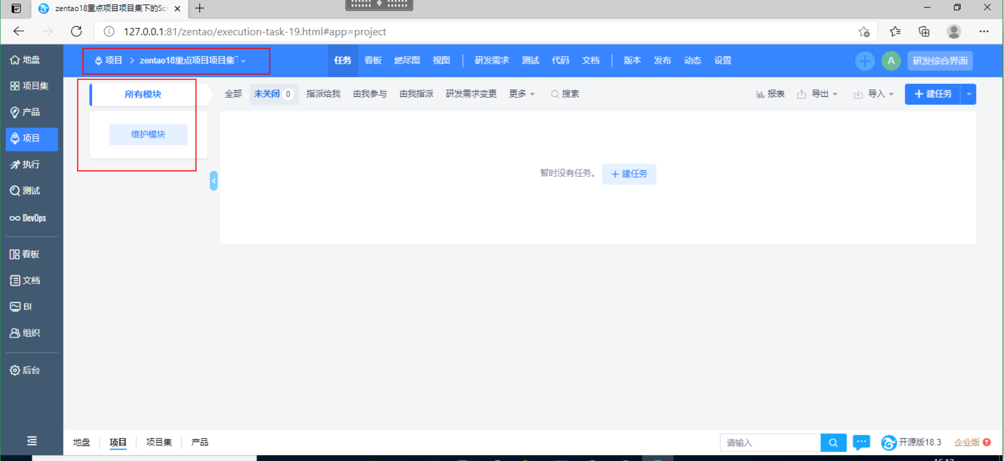Open the 地盘 home icon in sidebar
This screenshot has width=1004, height=461.
point(15,60)
